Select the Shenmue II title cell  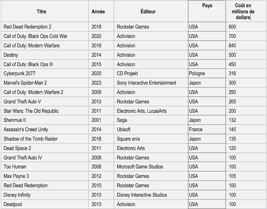15,120
